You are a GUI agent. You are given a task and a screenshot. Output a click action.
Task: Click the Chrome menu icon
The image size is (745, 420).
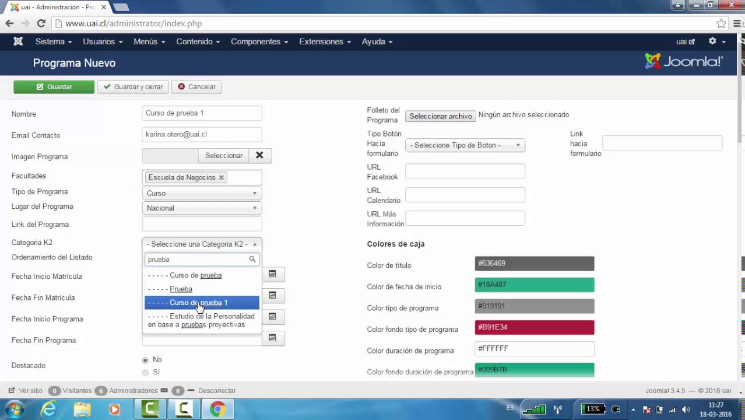click(x=737, y=23)
